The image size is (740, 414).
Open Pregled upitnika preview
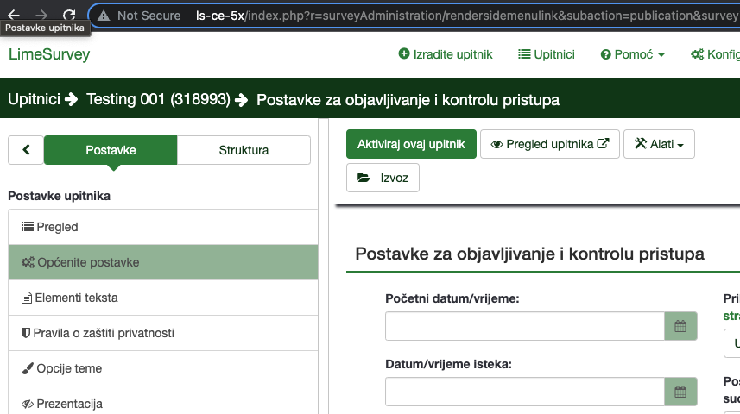[x=549, y=145]
